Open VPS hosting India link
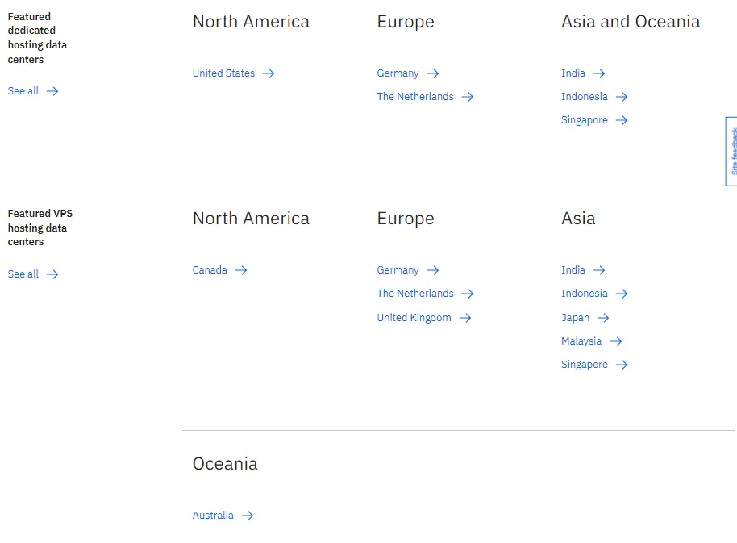The width and height of the screenshot is (737, 543). click(x=573, y=270)
